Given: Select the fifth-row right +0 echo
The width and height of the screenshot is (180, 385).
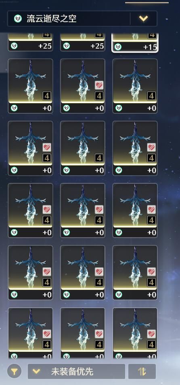Looking at the screenshot, I should [x=135, y=272].
